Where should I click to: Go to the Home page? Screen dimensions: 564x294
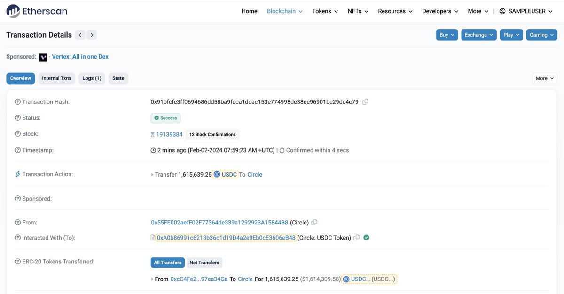[250, 11]
